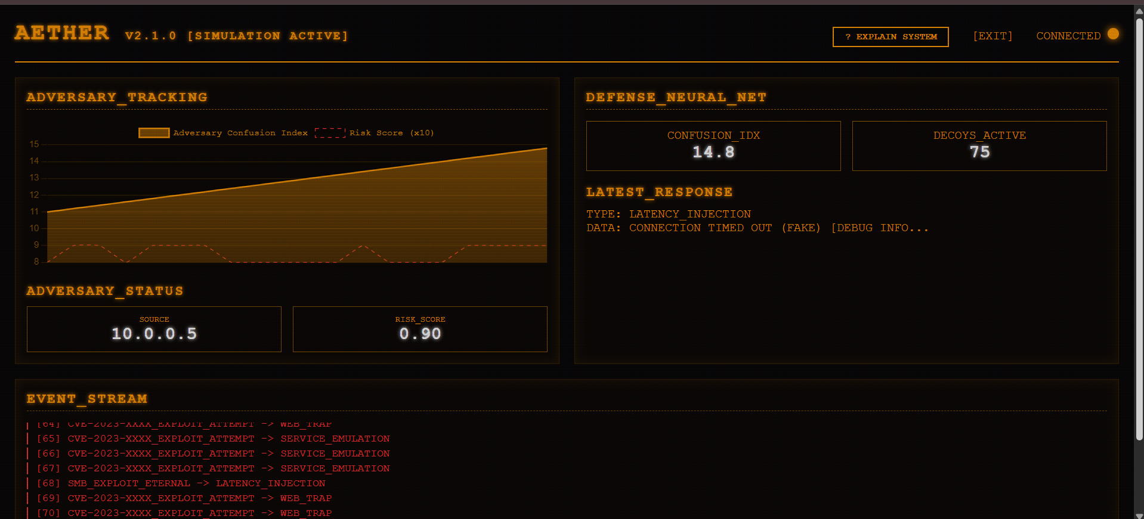This screenshot has width=1144, height=519.
Task: Click the LATEST_RESPONSE heading
Action: click(659, 192)
